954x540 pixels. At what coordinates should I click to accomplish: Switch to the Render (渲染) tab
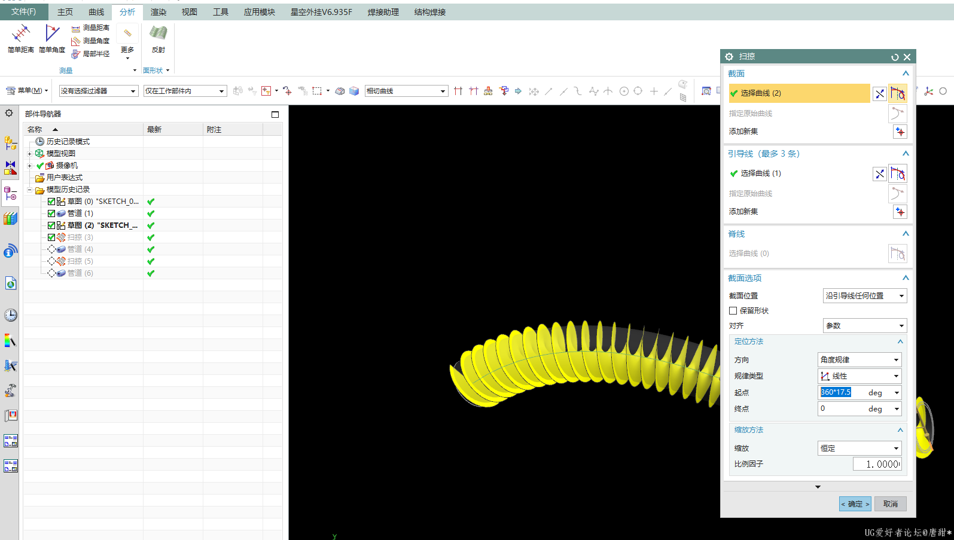coord(159,12)
